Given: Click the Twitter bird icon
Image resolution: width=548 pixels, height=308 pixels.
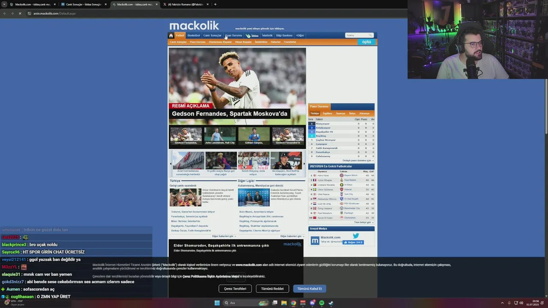Looking at the screenshot, I should coord(356,236).
